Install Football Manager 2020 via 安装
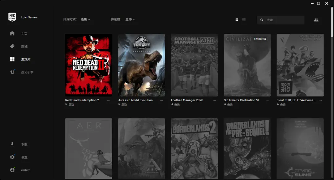 (175, 104)
